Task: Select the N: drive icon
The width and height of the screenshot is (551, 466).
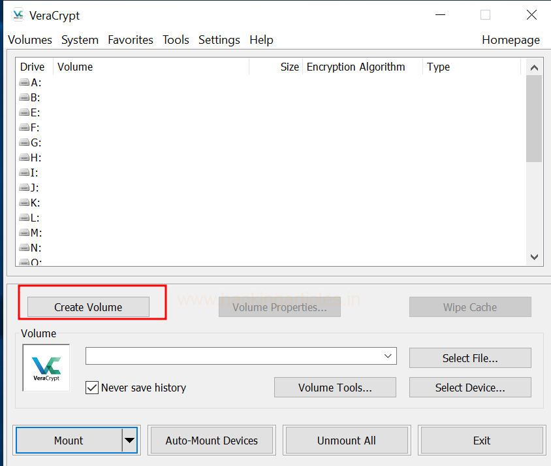Action: [24, 248]
